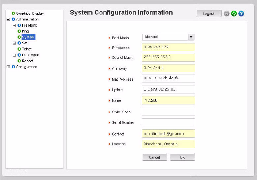Screen dimensions: 257x180
Task: Click the 'Boot Mode' label
Action: click(120, 38)
